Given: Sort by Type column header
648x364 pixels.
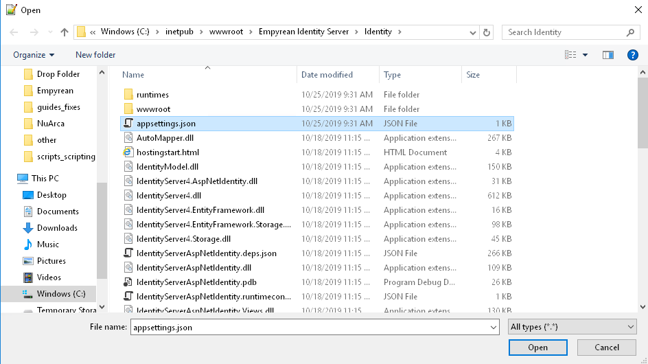Looking at the screenshot, I should [392, 75].
